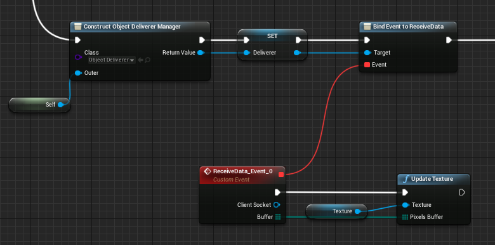Click the ReceiveData_Event_0 red delegate output pin

point(281,175)
